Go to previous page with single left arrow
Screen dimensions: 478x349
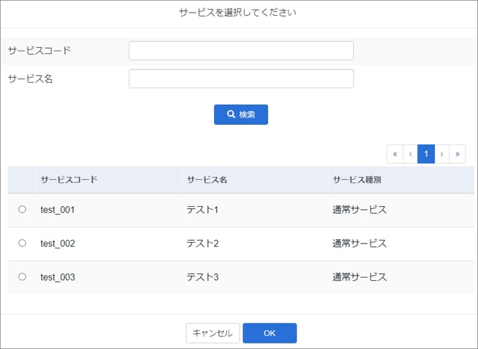click(x=411, y=154)
